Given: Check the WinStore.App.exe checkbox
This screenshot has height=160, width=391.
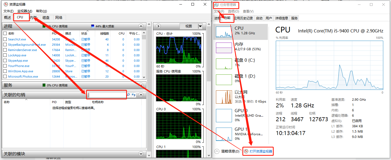Looking at the screenshot, I should point(5,71).
